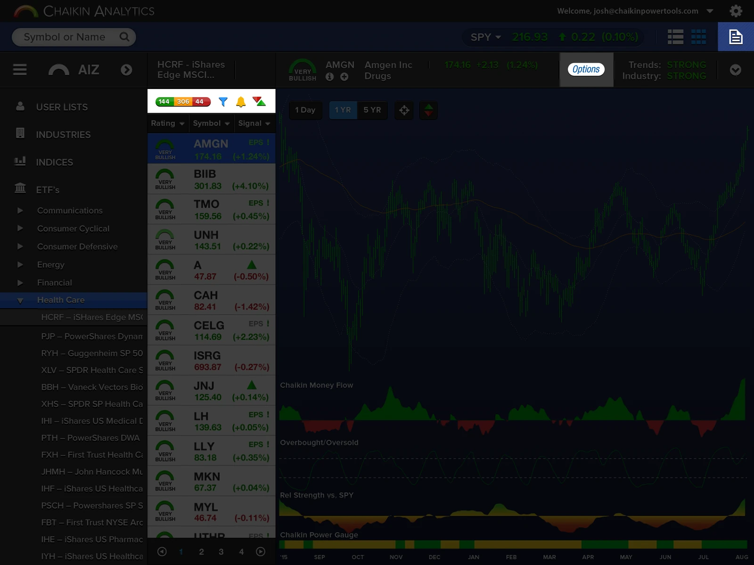Click the Industries building icon
Viewport: 754px width, 565px height.
(20, 133)
